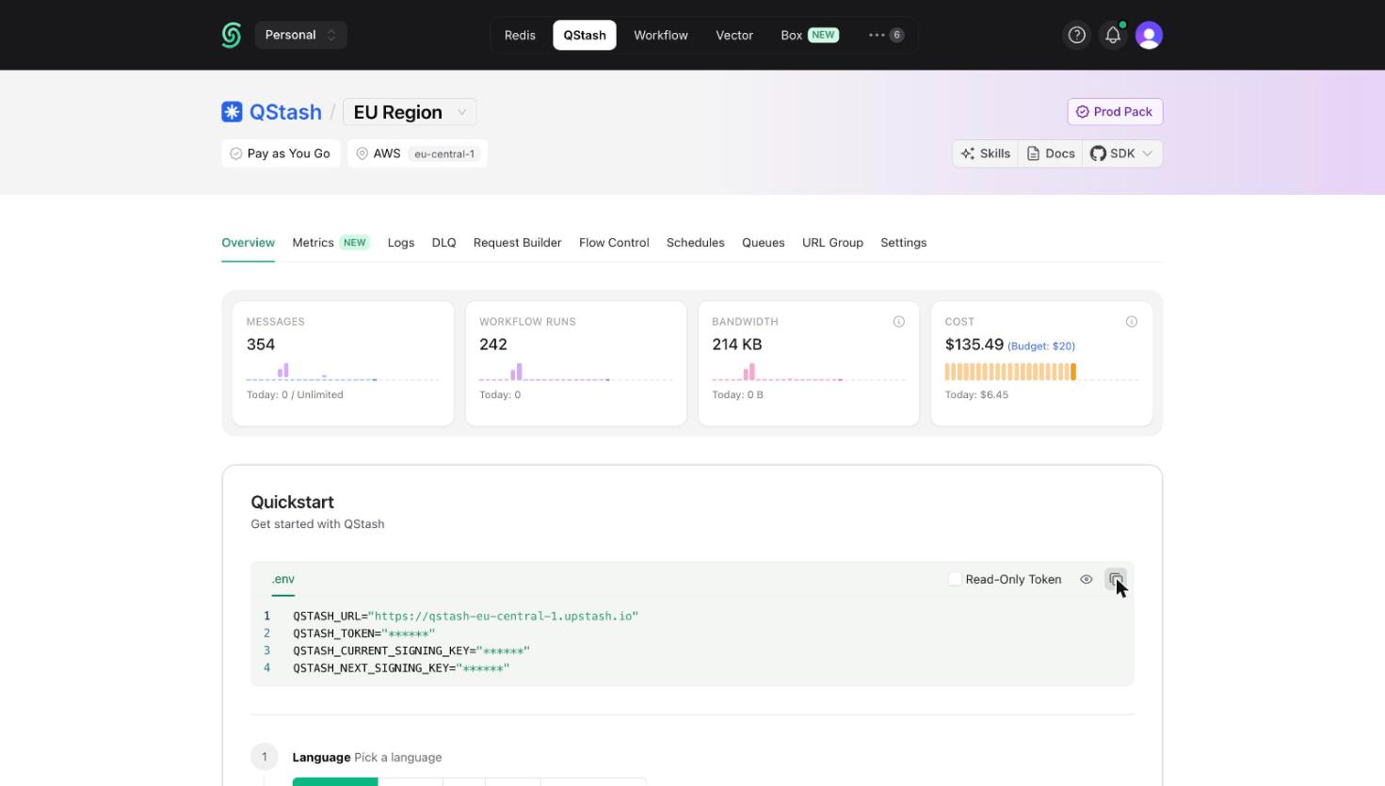The height and width of the screenshot is (786, 1385).
Task: Click the Cost info icon
Action: (x=1131, y=322)
